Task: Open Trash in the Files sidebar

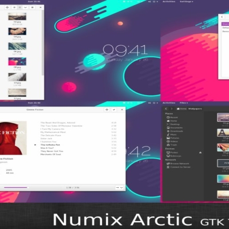Action: point(172,145)
